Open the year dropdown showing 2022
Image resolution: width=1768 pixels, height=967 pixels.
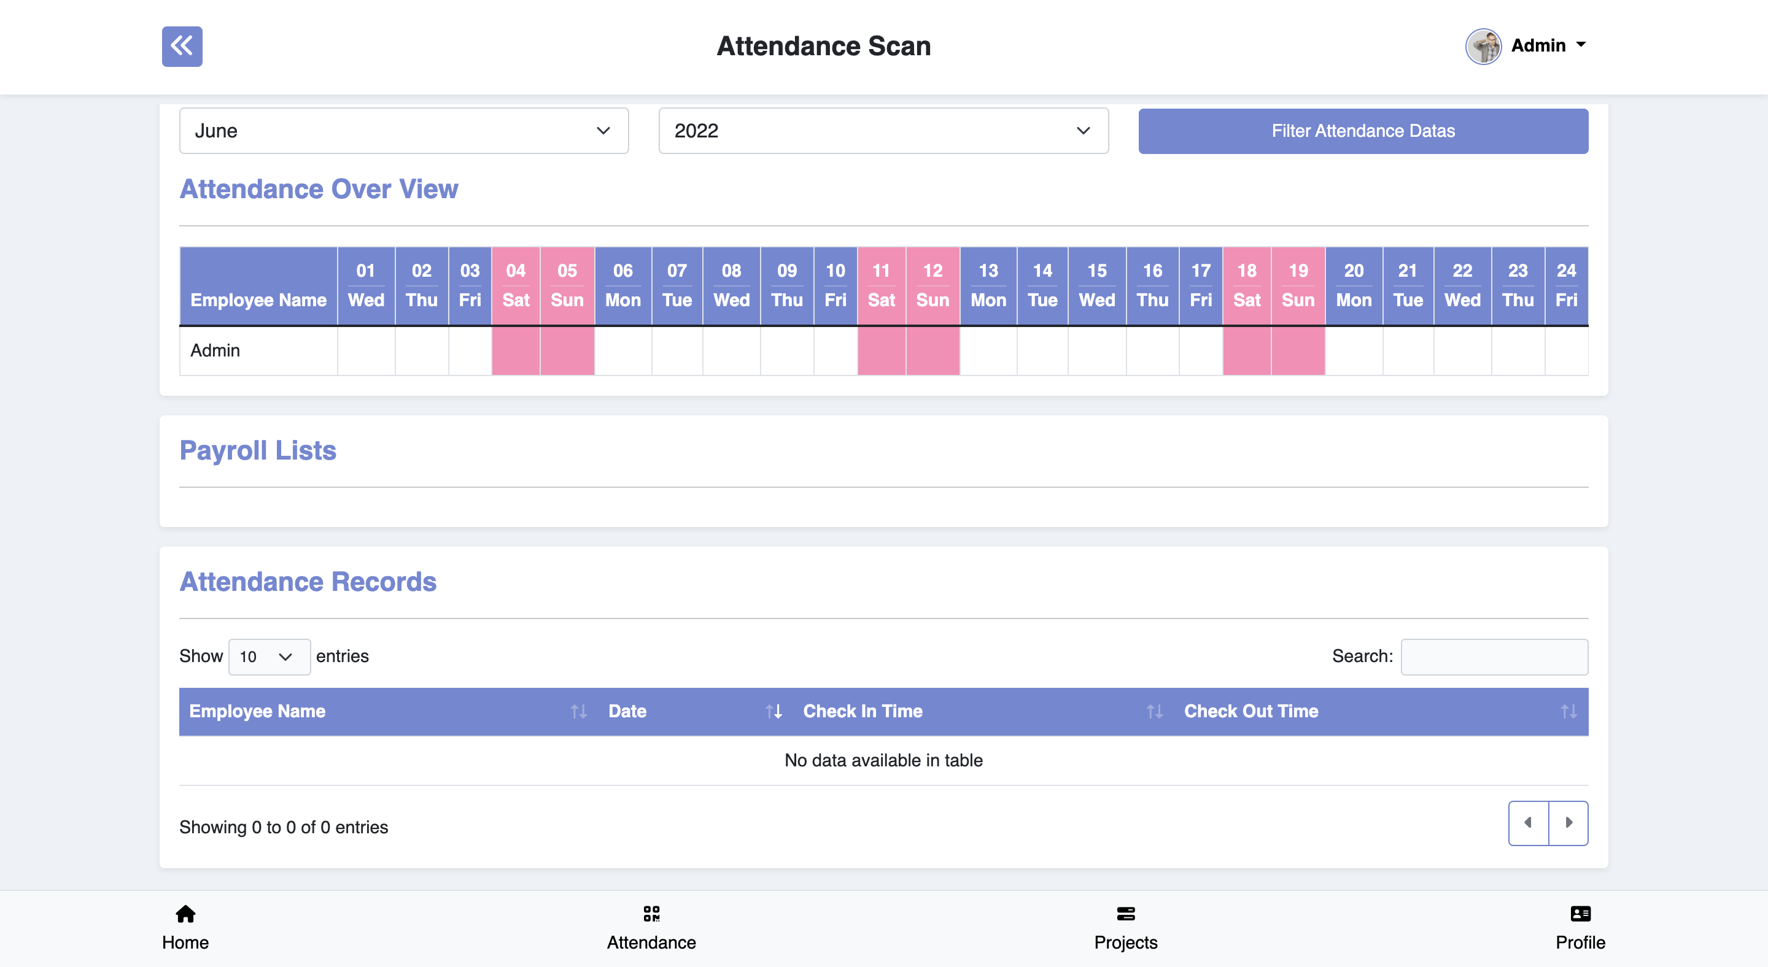click(x=883, y=130)
